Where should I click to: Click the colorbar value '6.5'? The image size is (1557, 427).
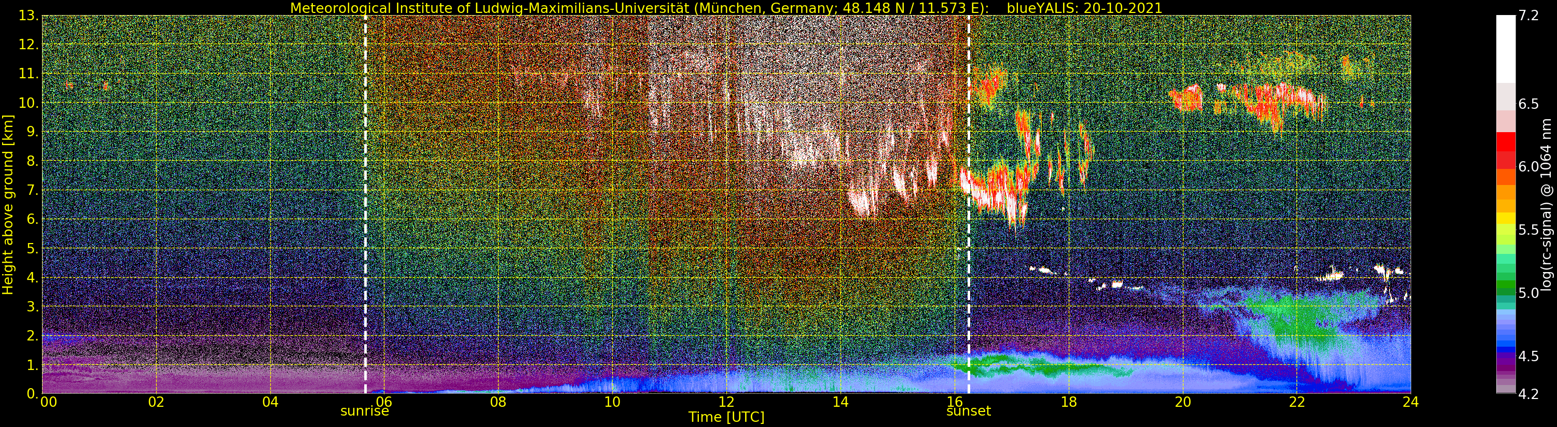point(1527,105)
